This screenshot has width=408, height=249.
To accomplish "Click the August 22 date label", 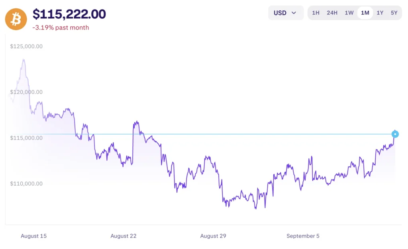I will pyautogui.click(x=124, y=236).
